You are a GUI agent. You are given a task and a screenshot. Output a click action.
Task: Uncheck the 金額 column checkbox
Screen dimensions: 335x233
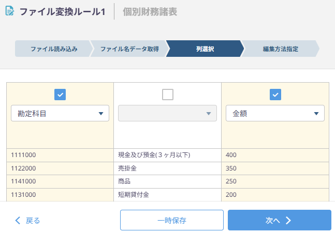click(275, 95)
